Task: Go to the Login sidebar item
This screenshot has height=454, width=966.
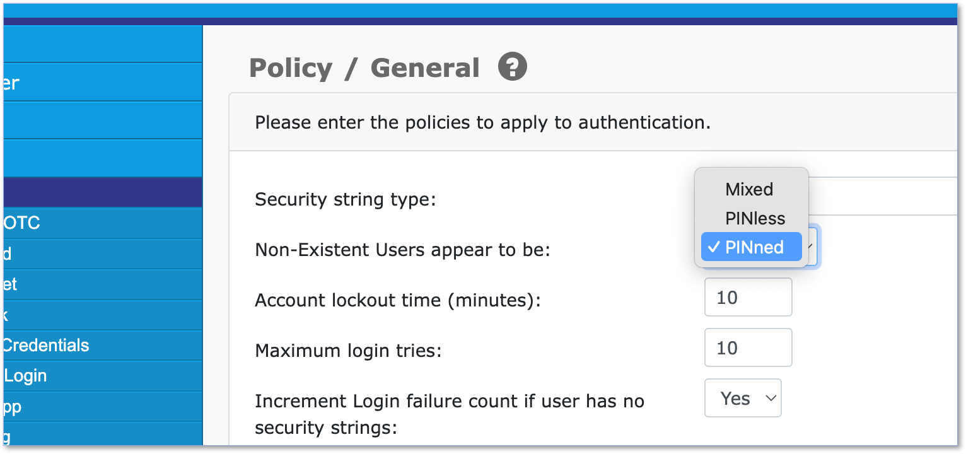Action: coord(102,376)
